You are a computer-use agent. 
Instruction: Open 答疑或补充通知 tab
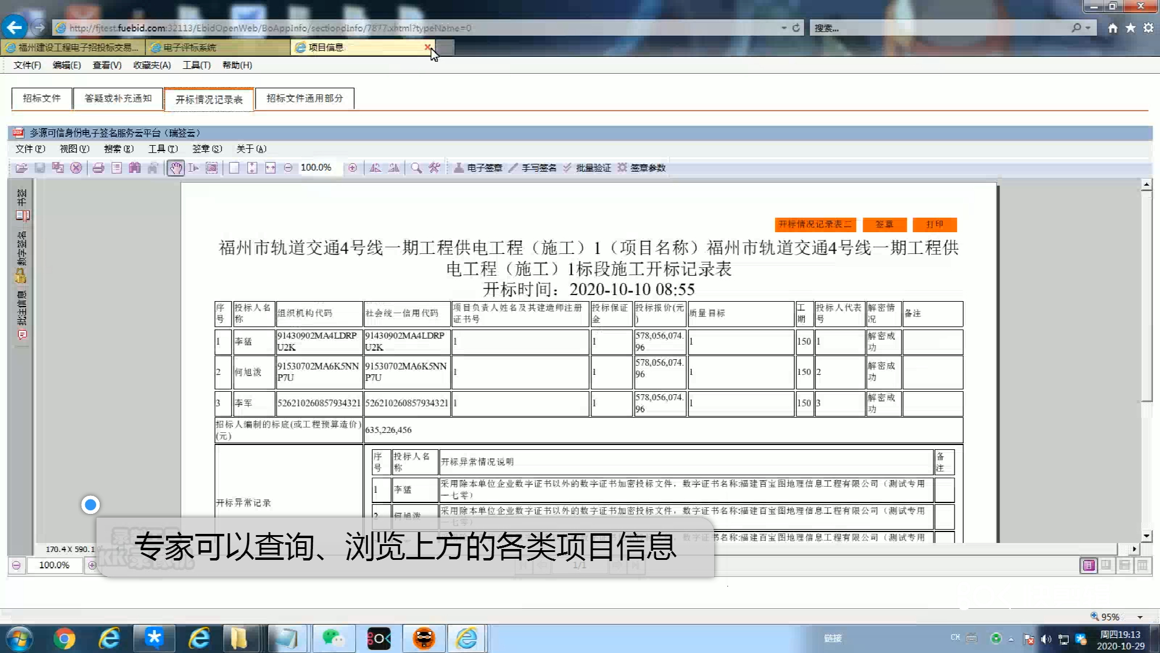[x=118, y=99]
